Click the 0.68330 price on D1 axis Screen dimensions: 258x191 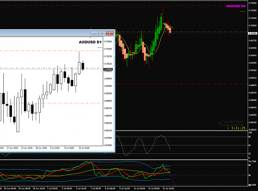[x=108, y=123]
